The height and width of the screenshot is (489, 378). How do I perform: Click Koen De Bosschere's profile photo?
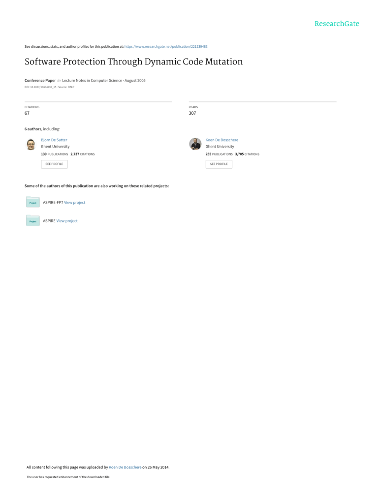click(195, 144)
